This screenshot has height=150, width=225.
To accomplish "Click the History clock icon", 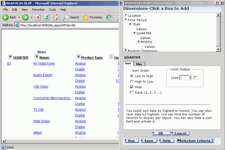I will click(109, 17).
